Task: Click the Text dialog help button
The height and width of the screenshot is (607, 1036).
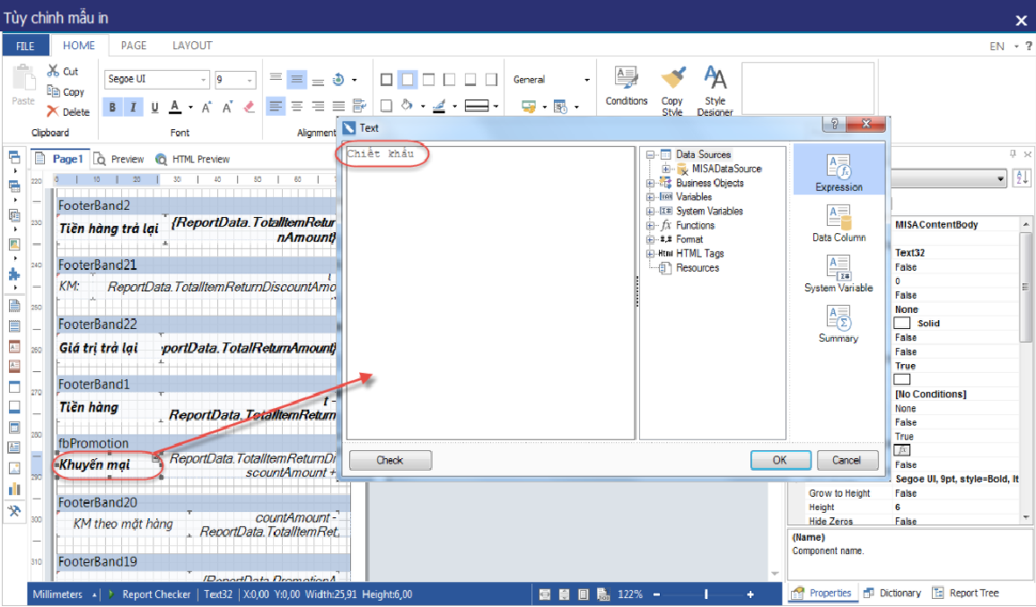Action: point(834,124)
